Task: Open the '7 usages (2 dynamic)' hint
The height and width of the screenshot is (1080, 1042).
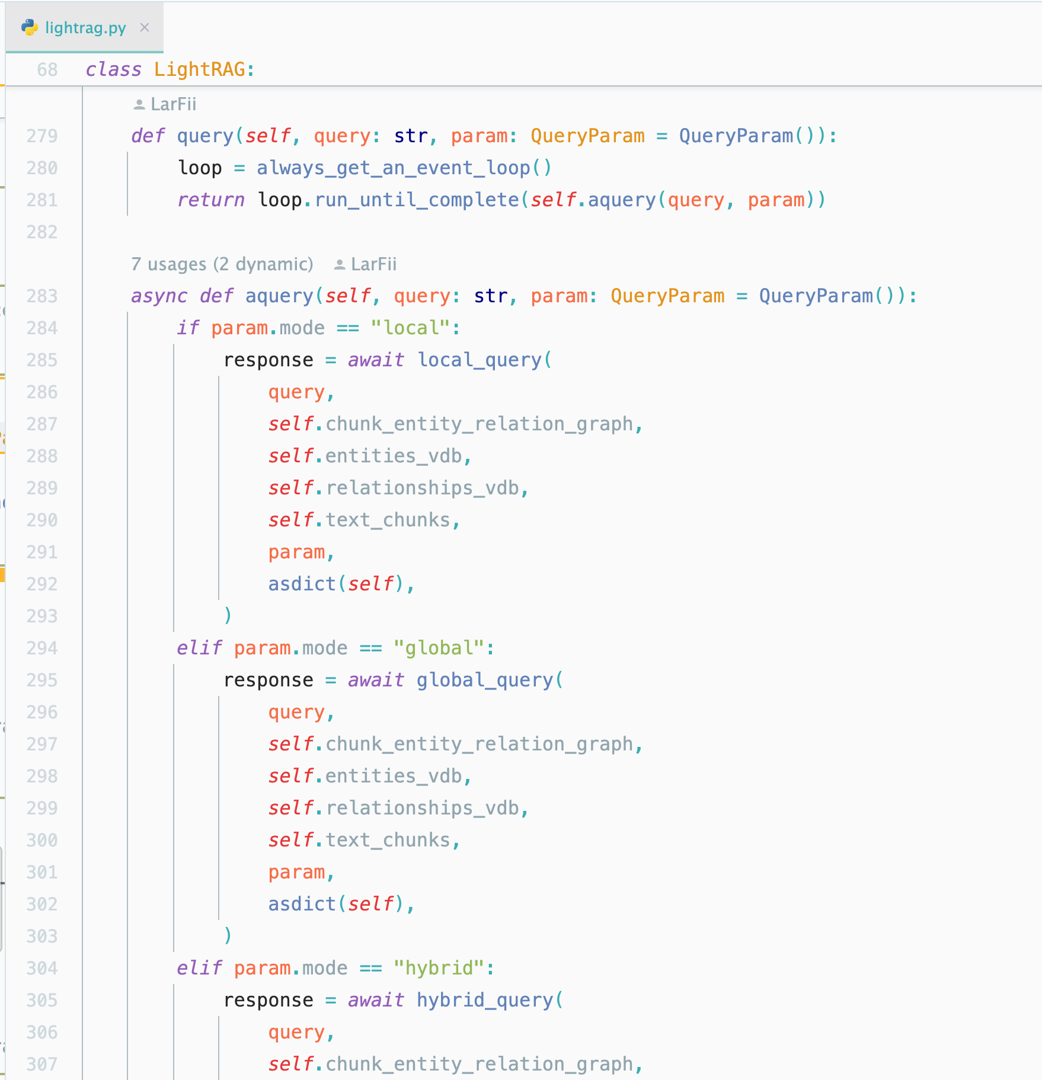Action: [222, 264]
